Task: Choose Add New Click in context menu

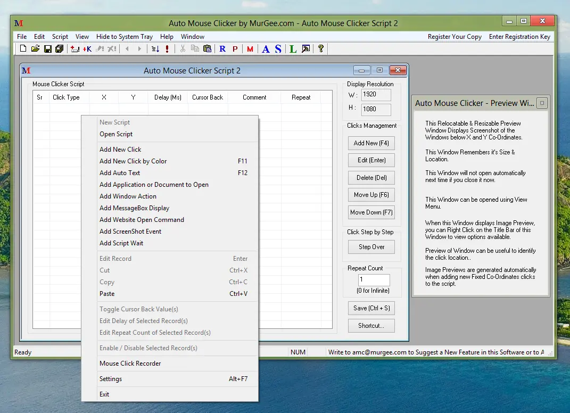Action: click(x=178, y=150)
